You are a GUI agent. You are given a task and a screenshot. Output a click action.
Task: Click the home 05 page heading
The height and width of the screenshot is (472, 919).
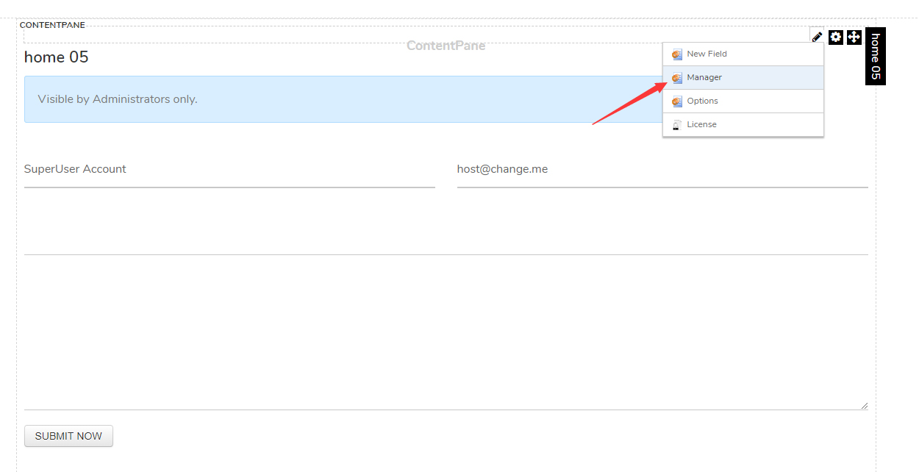(56, 57)
